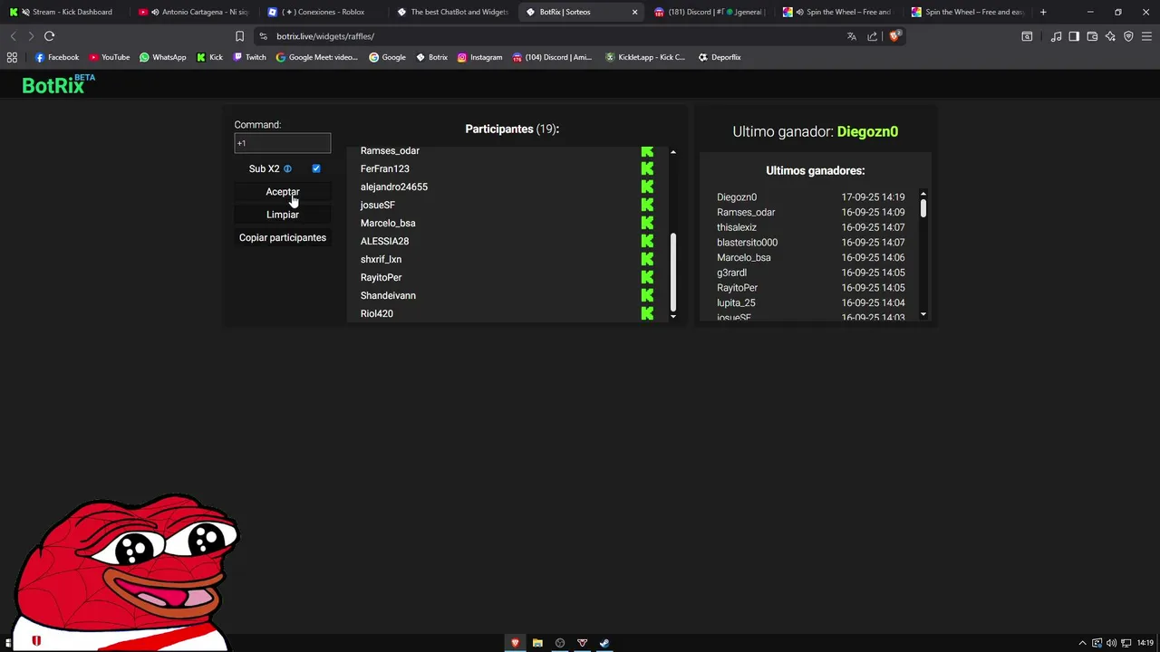Open the Brave wallet icon

pos(1092,36)
